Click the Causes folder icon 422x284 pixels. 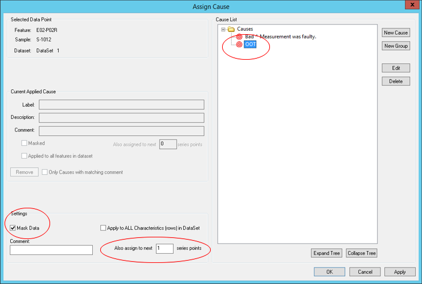point(231,29)
